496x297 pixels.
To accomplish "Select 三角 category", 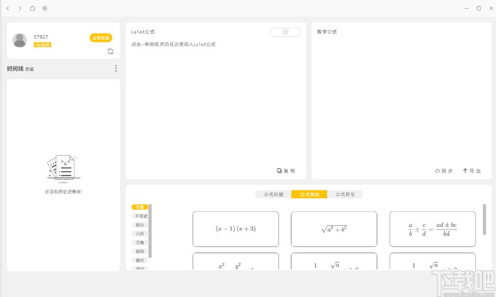I will (x=140, y=243).
